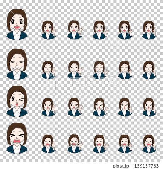Click the bored half-lidded woman making OK sign

75,70
